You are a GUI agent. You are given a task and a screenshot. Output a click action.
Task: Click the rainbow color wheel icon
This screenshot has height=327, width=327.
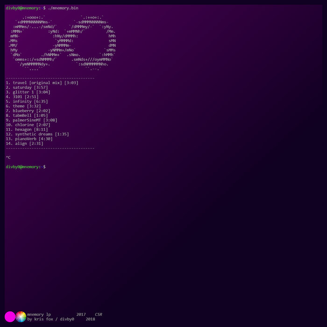pos(21,317)
